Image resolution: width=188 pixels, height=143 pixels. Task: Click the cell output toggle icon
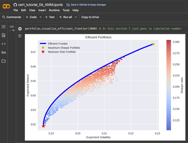[x=20, y=36]
